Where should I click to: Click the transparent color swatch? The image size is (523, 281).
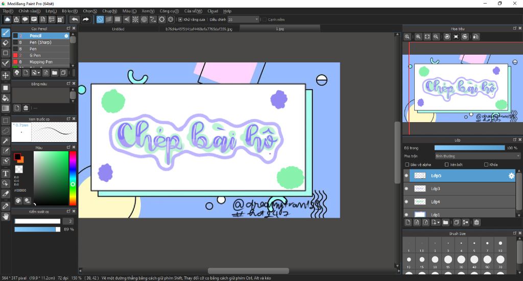pos(19,169)
